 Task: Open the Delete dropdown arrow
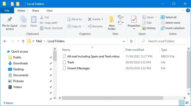(102, 19)
